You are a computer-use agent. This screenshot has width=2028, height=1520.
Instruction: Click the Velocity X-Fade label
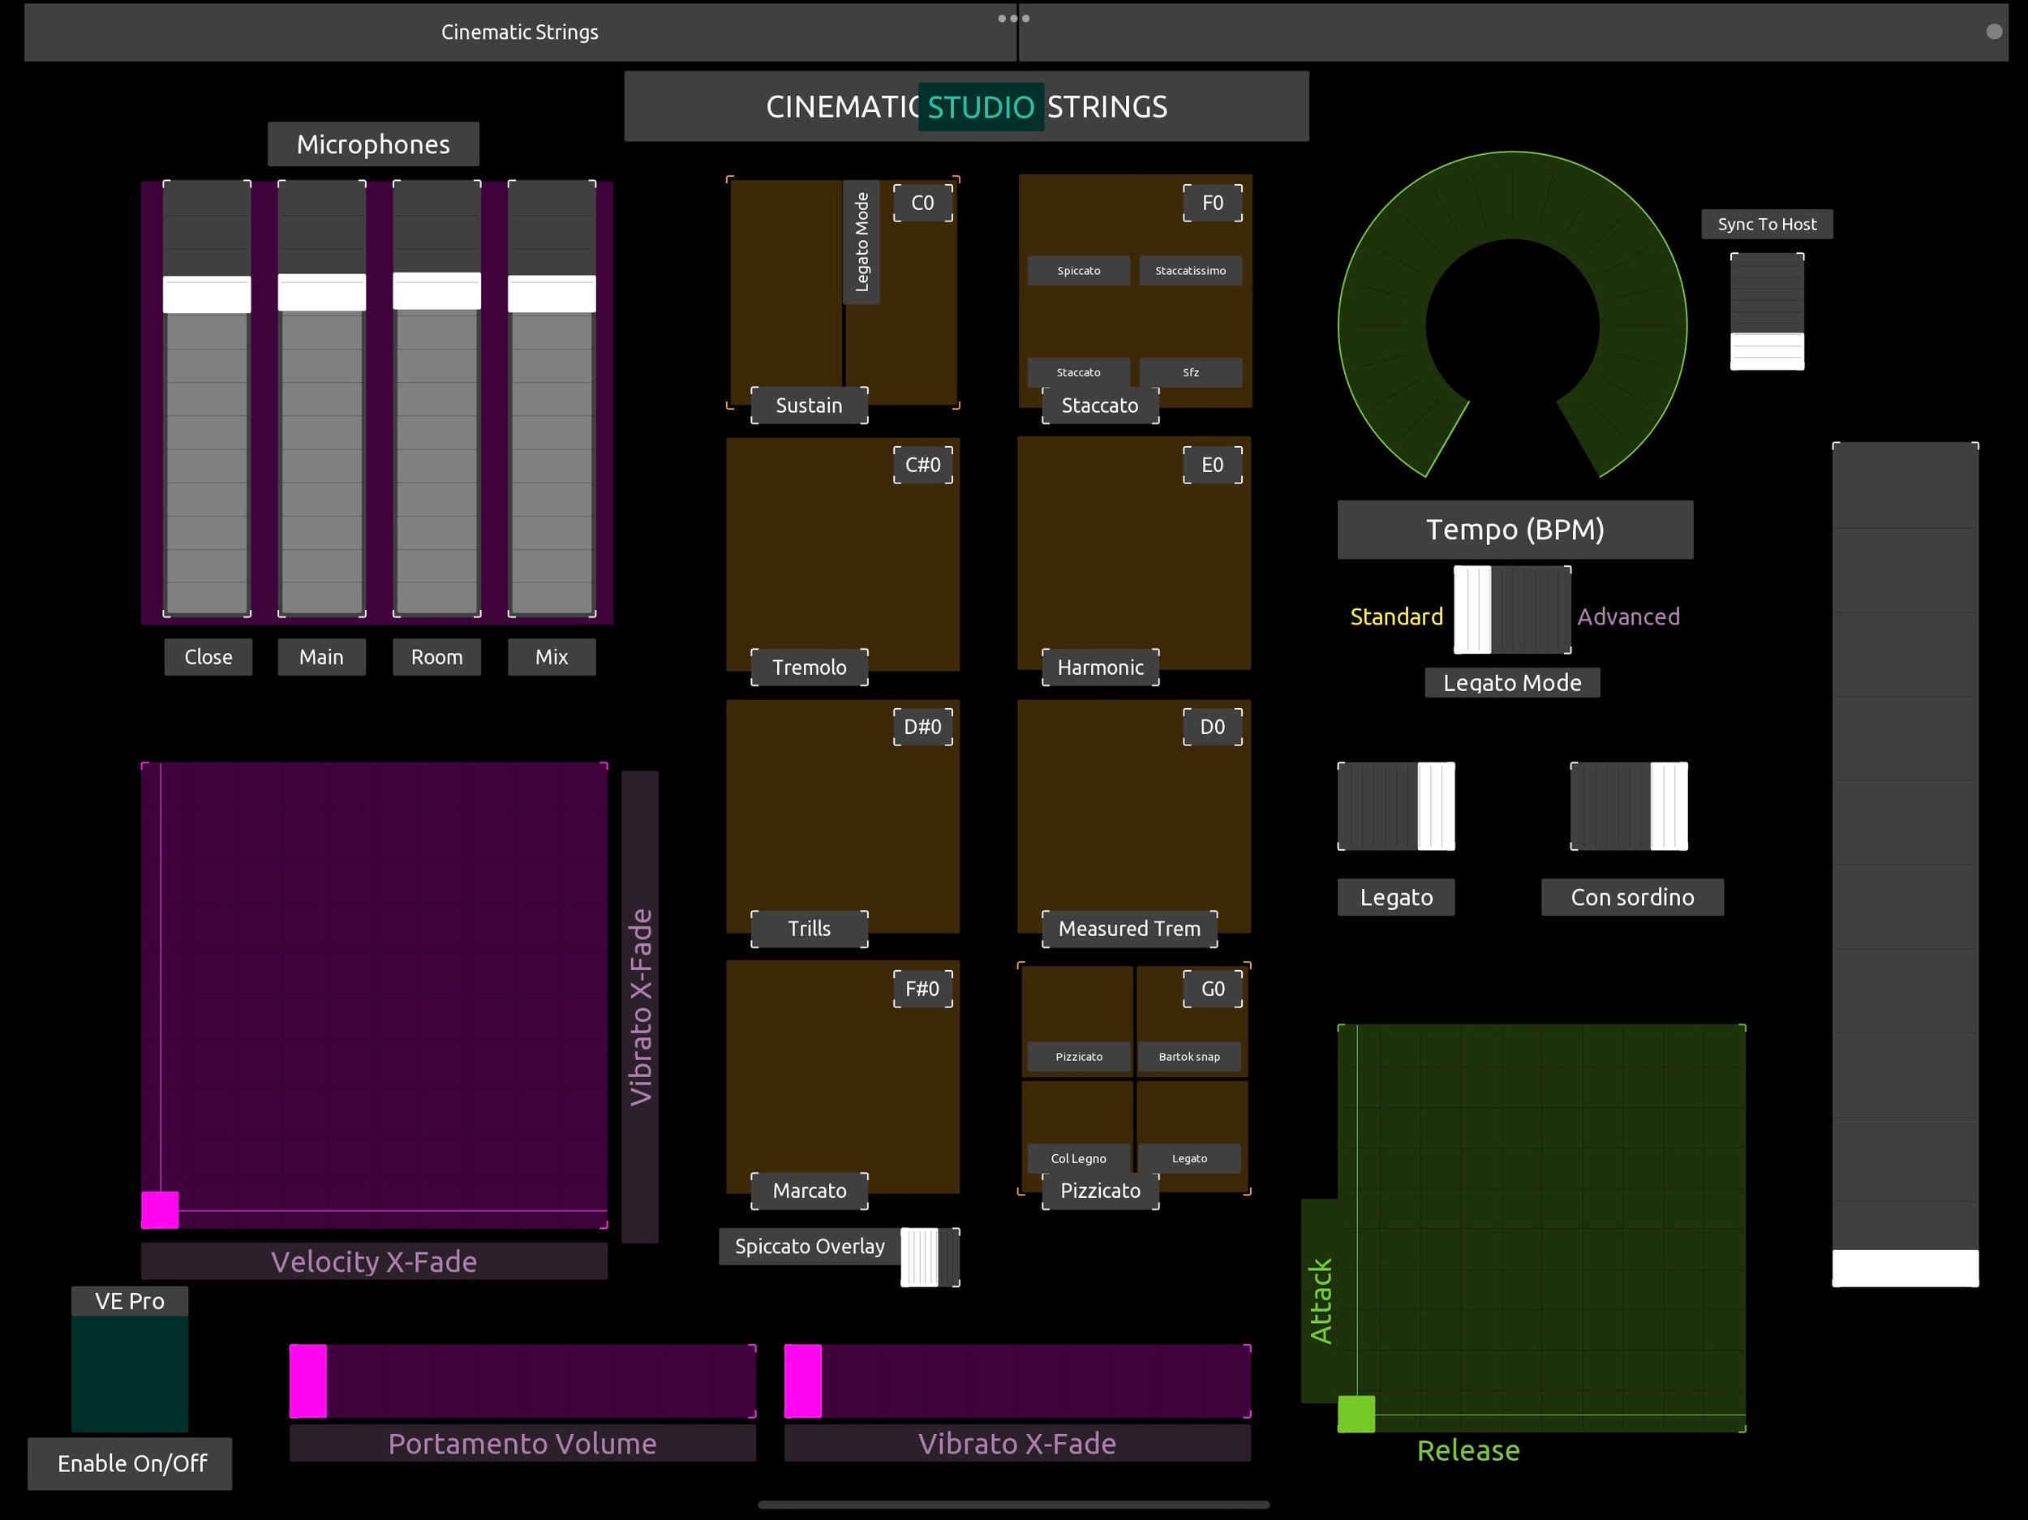374,1261
